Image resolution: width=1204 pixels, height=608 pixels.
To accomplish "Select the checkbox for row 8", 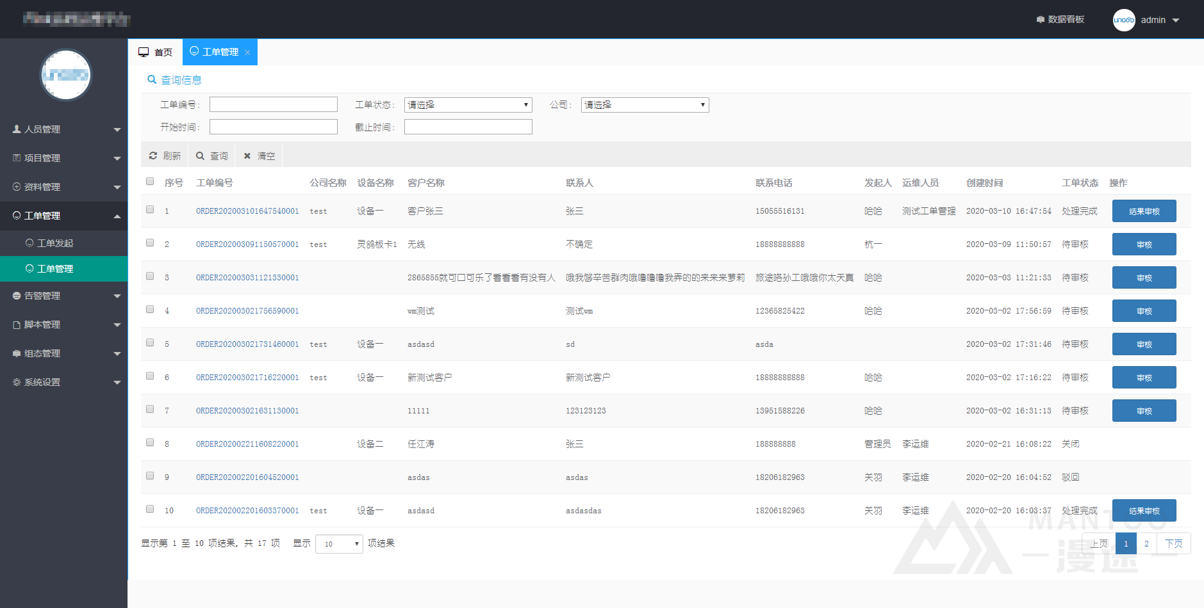I will (x=150, y=442).
